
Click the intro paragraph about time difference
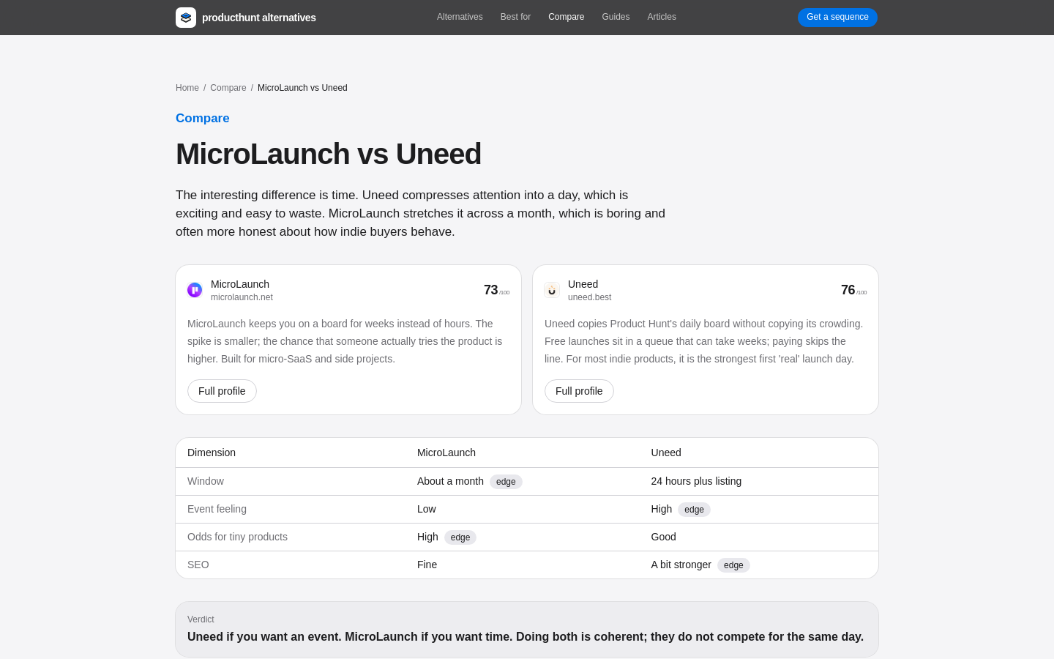(421, 213)
